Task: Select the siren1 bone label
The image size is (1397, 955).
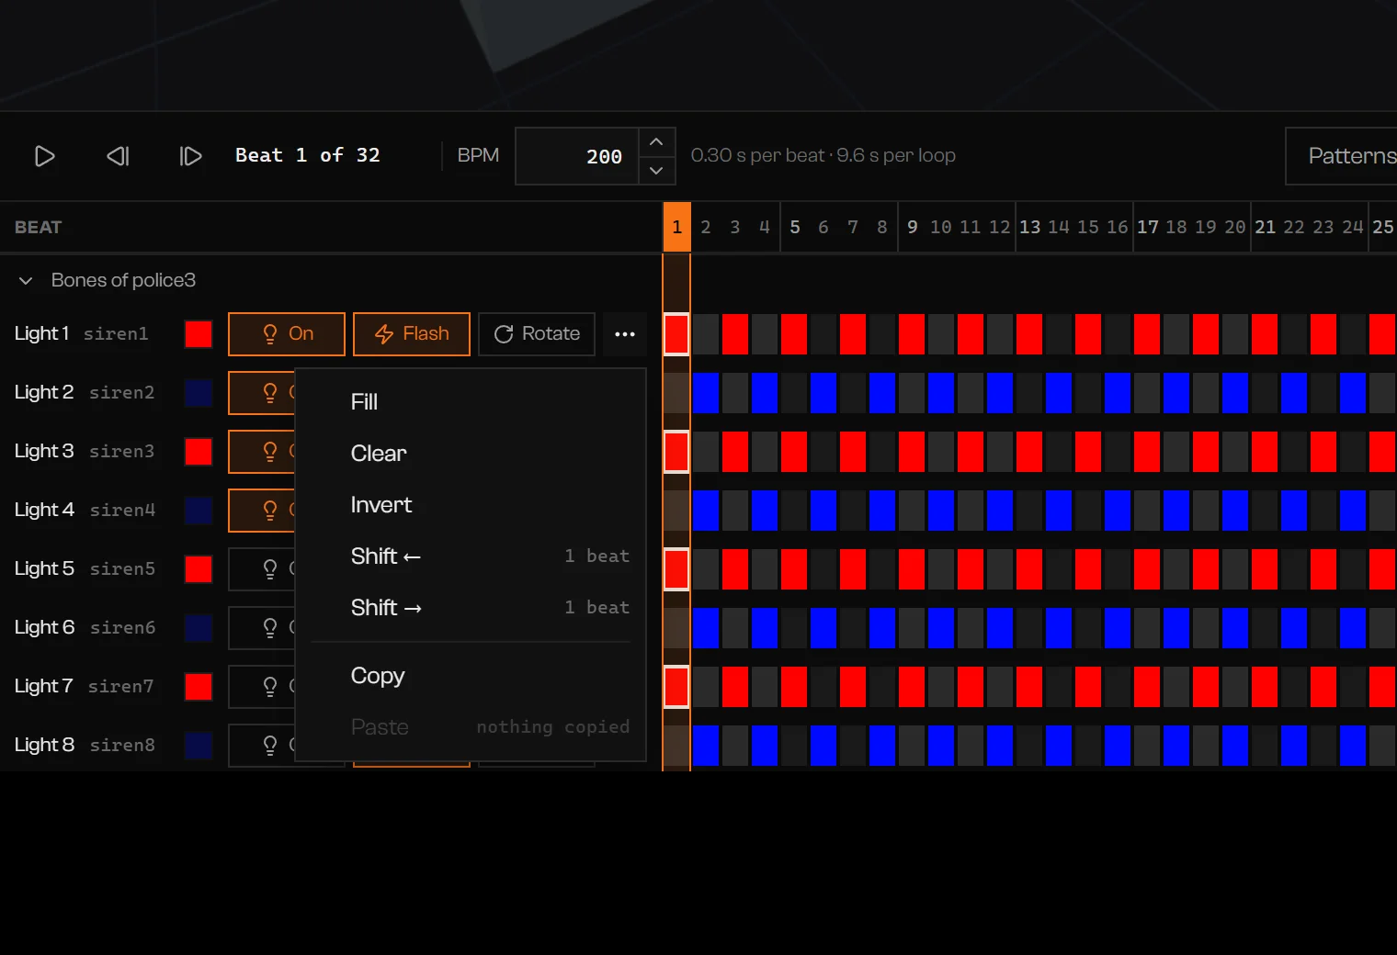Action: point(116,334)
